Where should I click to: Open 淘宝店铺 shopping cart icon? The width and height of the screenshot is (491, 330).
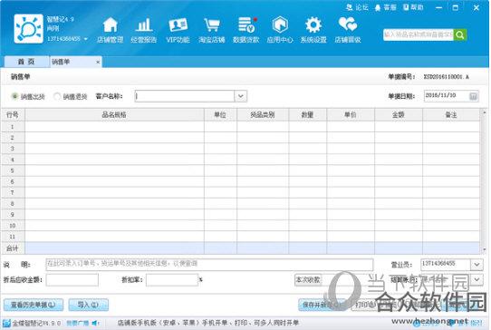pyautogui.click(x=212, y=30)
